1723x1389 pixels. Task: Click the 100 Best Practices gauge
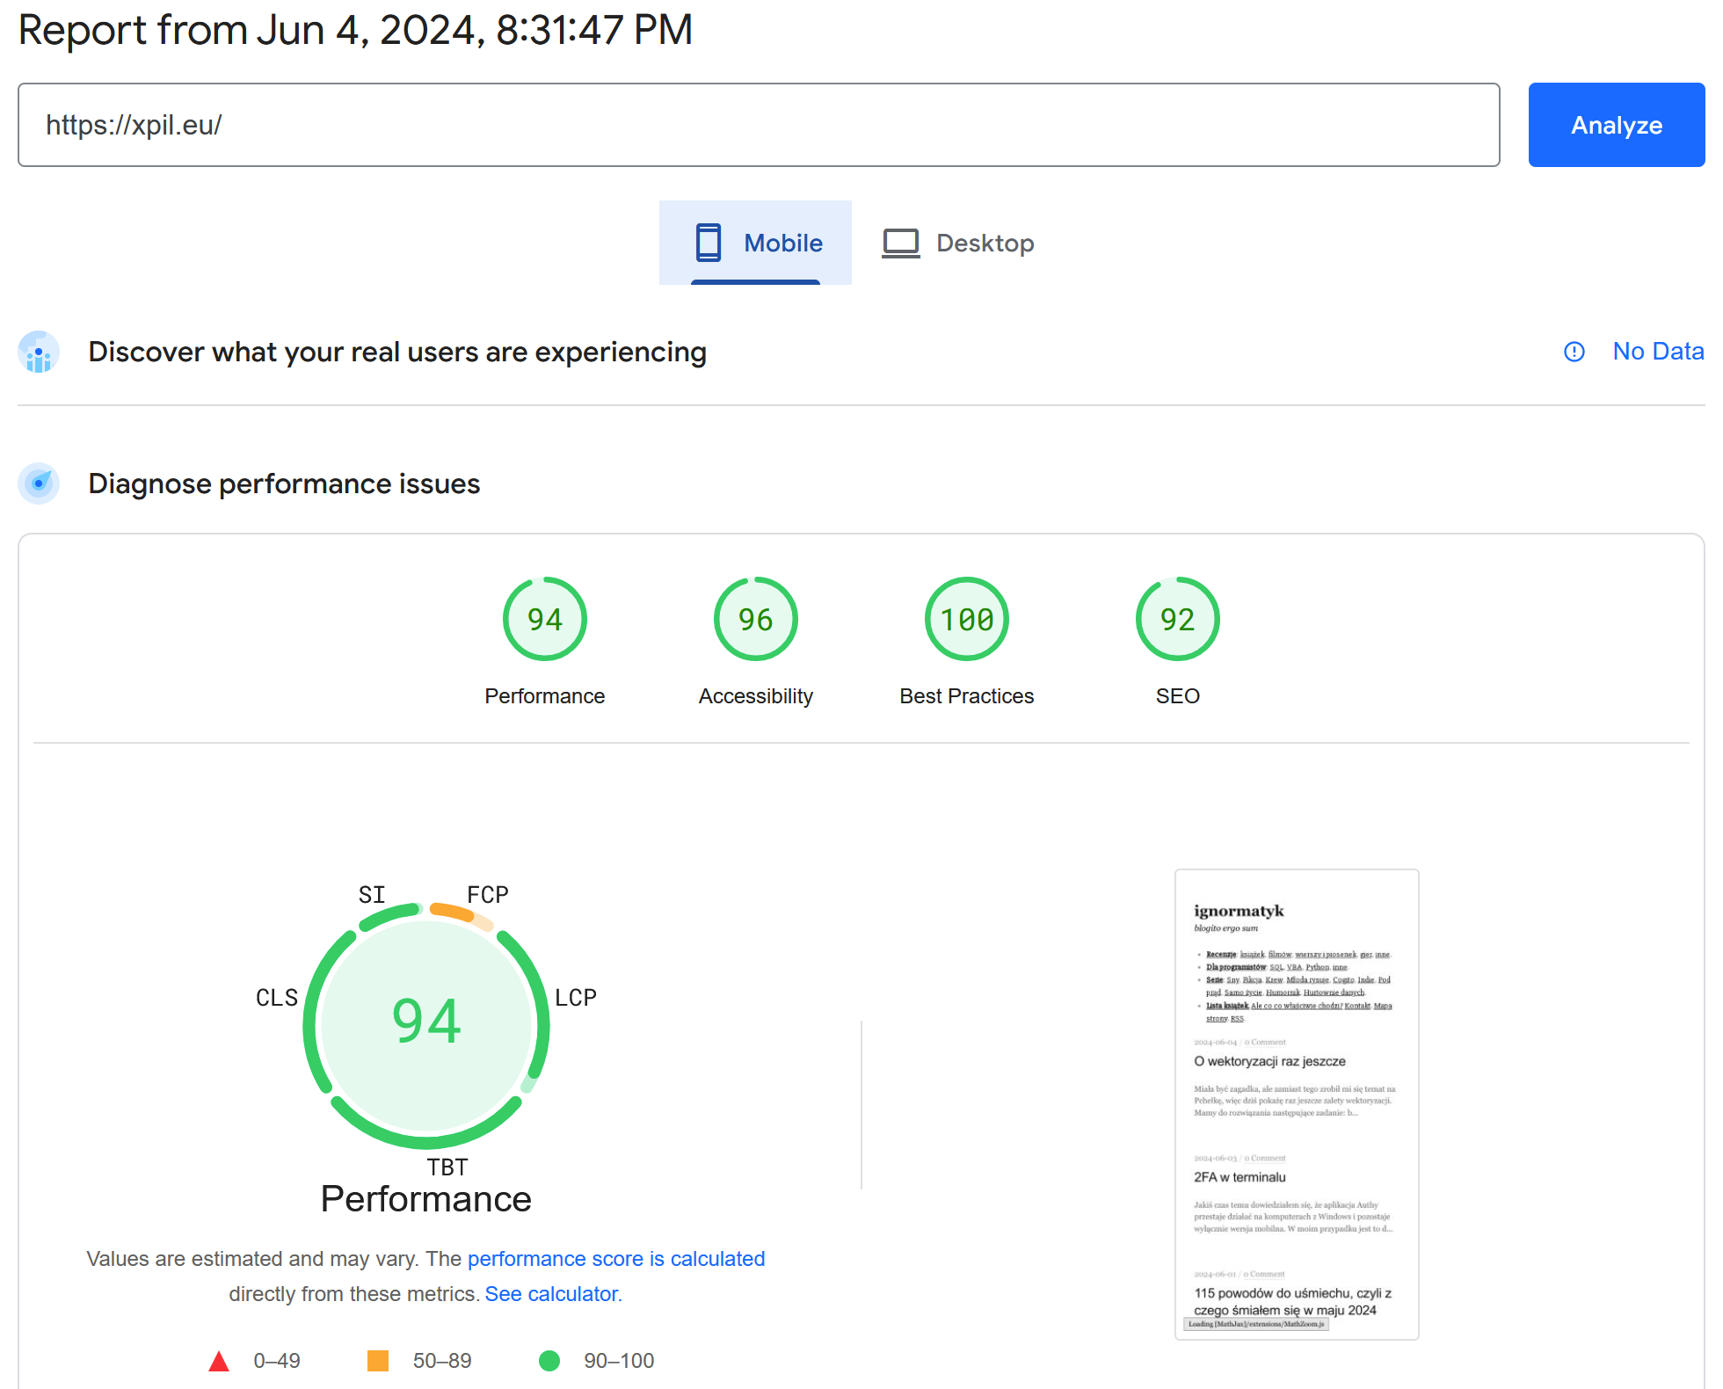966,619
